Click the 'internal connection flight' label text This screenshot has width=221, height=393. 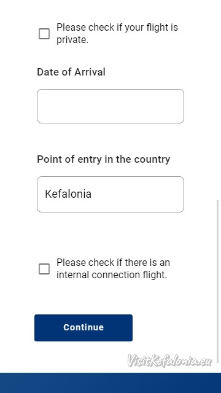tap(112, 275)
